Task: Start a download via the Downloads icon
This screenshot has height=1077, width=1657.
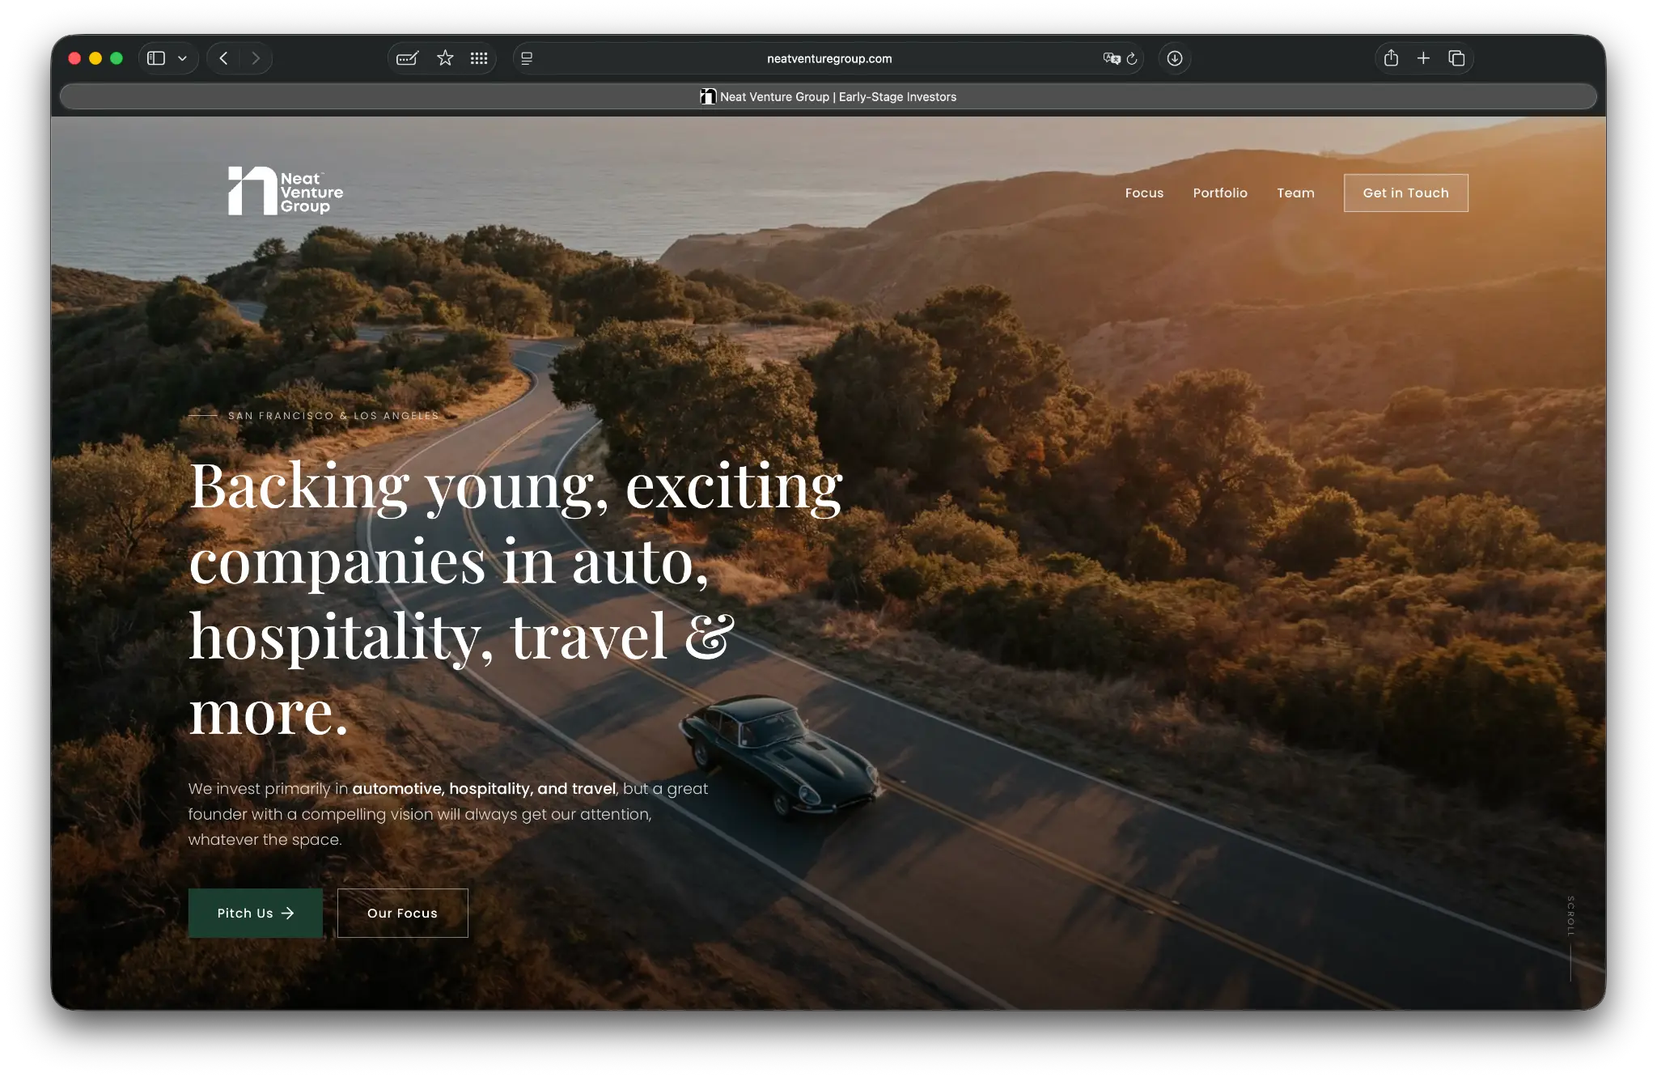Action: (x=1175, y=57)
